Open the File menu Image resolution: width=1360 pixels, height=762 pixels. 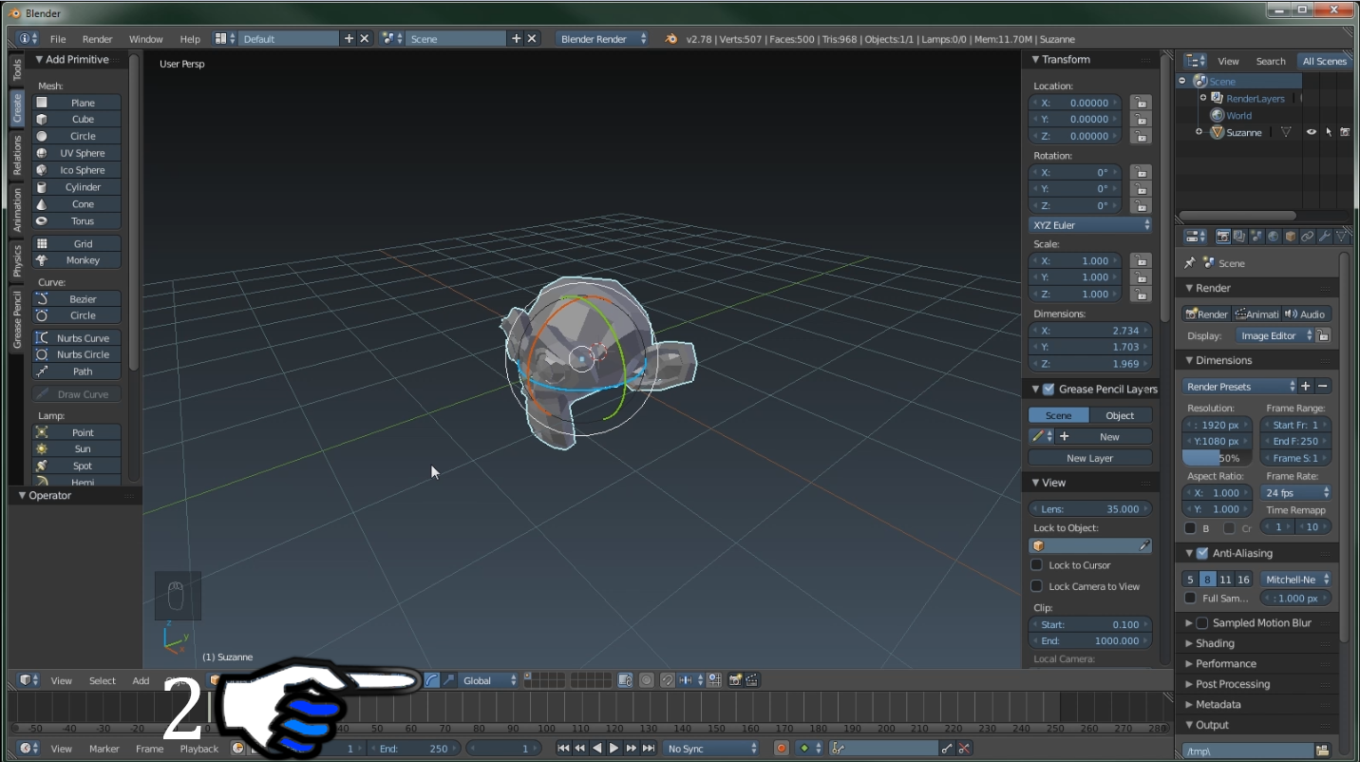tap(58, 39)
